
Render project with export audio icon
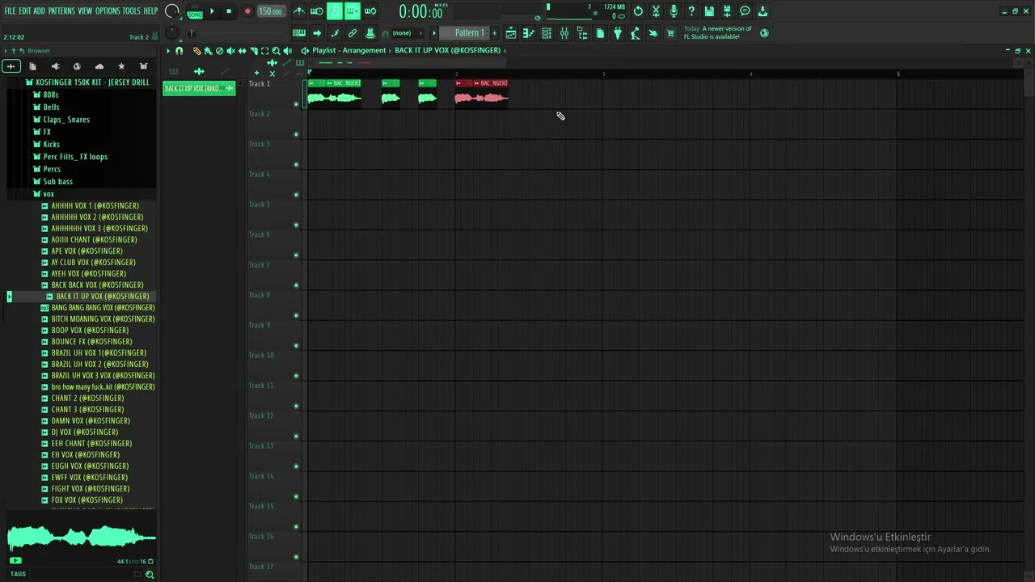[727, 11]
